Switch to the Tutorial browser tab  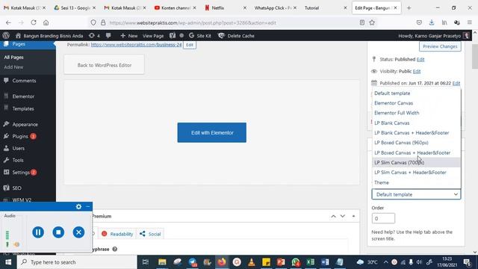pos(325,8)
